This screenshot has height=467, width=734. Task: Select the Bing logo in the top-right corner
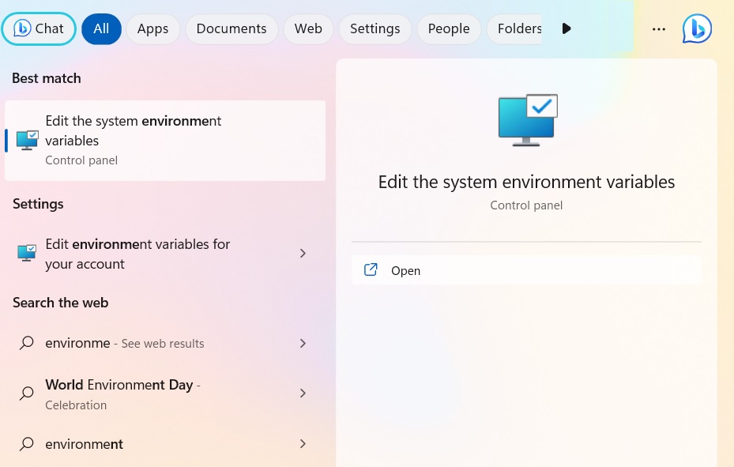(697, 28)
